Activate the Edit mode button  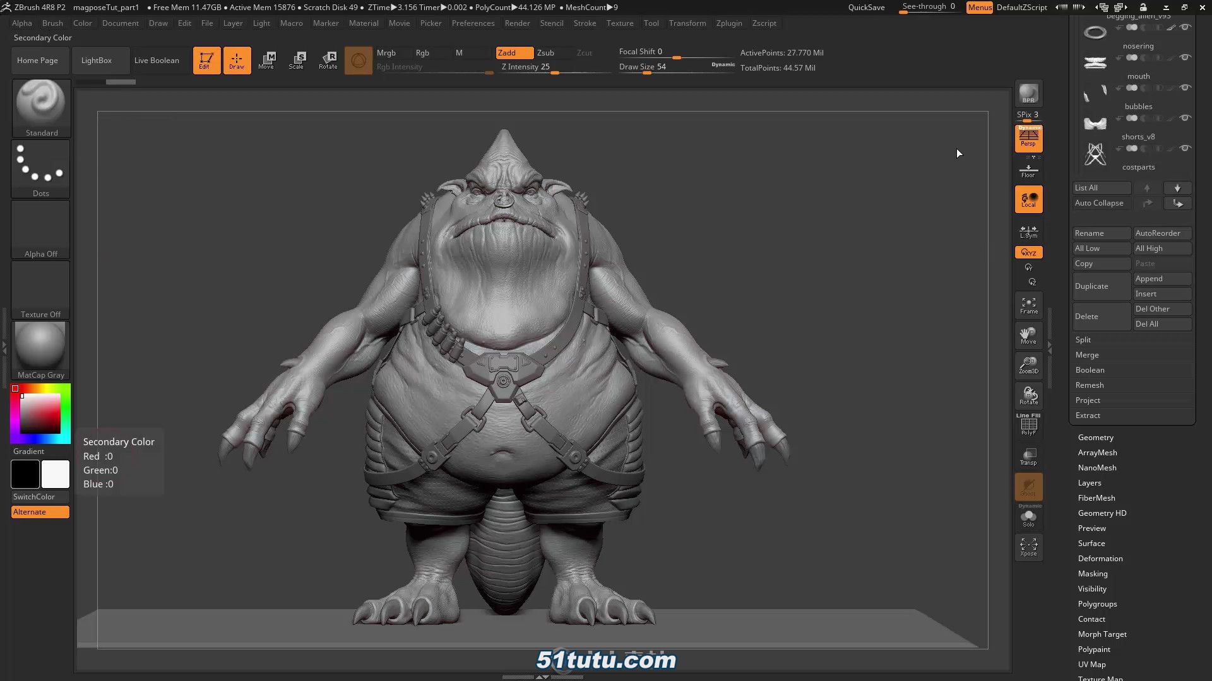206,61
